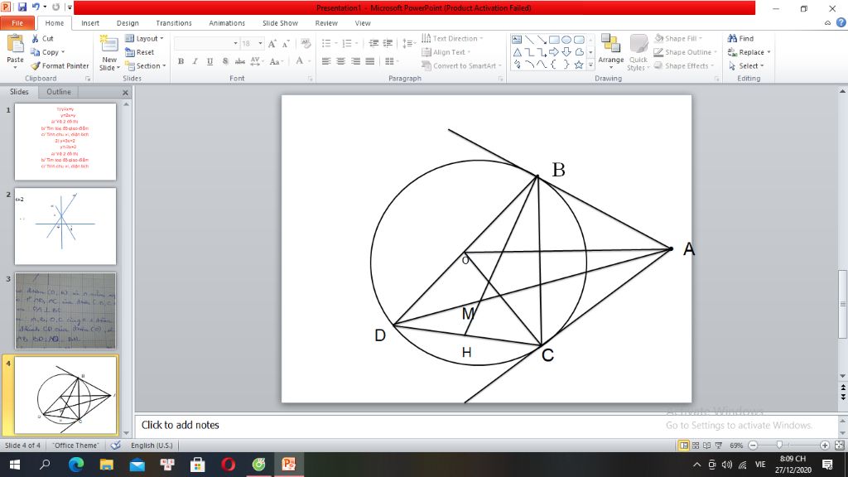
Task: Select the Oval shape in shapes gallery
Action: tap(566, 40)
